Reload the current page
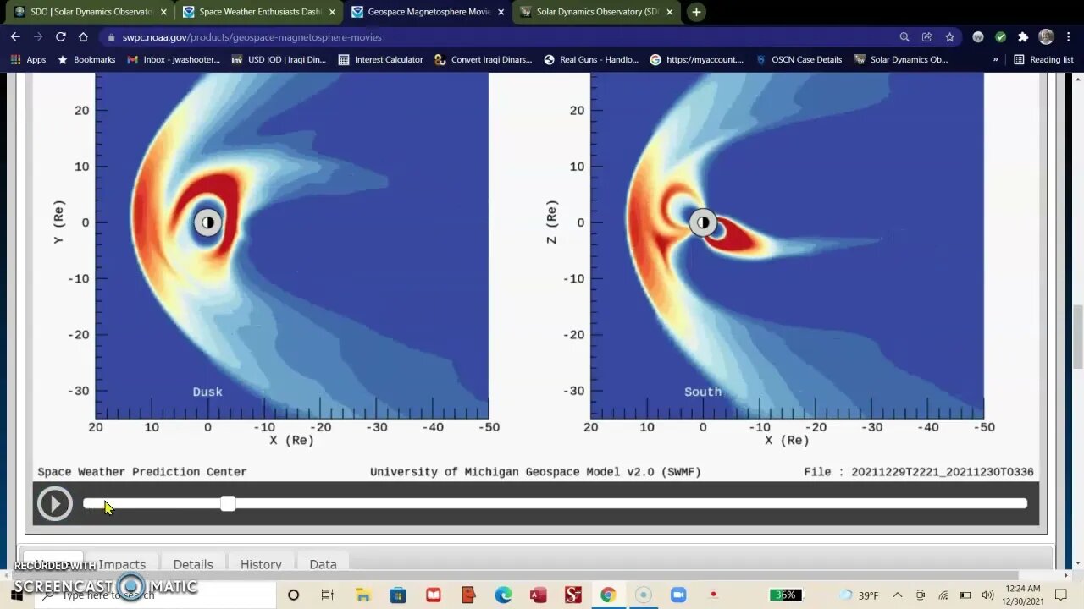The image size is (1084, 609). pyautogui.click(x=61, y=37)
